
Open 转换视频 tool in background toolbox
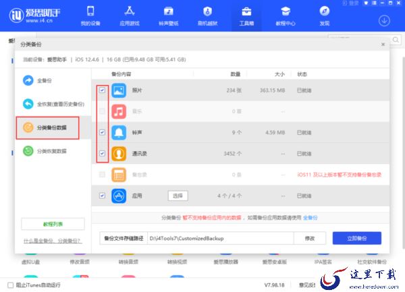pos(177,262)
